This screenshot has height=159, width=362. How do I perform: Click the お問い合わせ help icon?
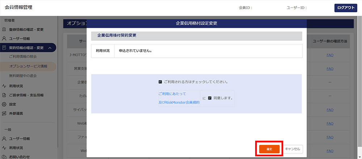tap(4, 157)
